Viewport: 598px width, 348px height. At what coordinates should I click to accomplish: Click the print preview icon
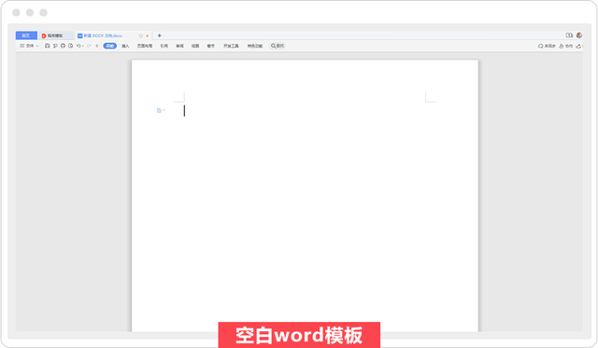pyautogui.click(x=71, y=46)
